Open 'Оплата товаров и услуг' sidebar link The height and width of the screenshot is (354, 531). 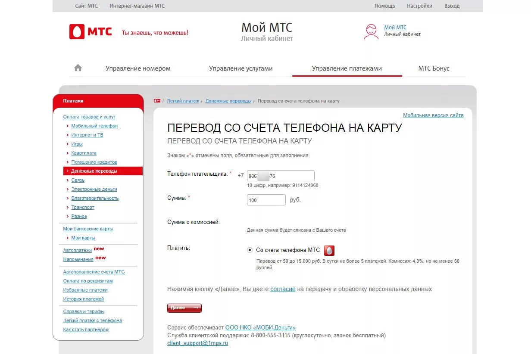89,117
